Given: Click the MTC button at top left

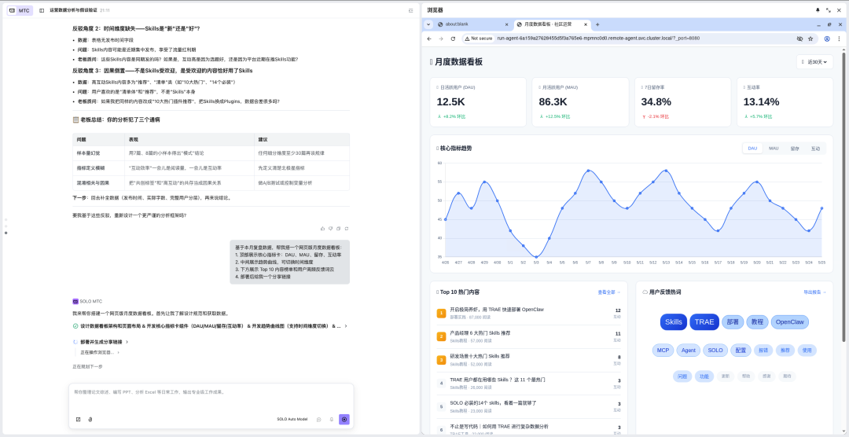Looking at the screenshot, I should tap(20, 10).
